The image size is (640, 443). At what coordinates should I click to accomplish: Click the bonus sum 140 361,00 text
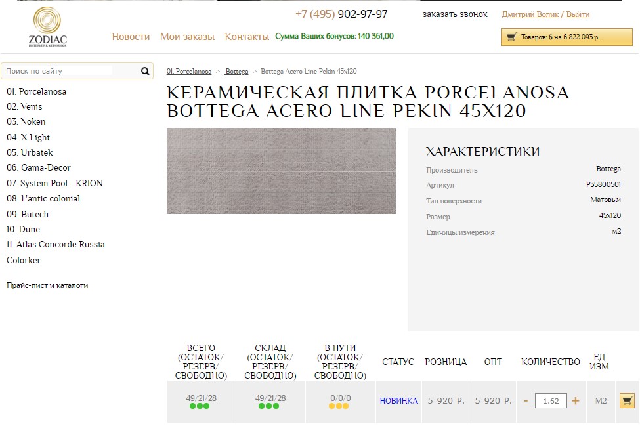(x=334, y=36)
